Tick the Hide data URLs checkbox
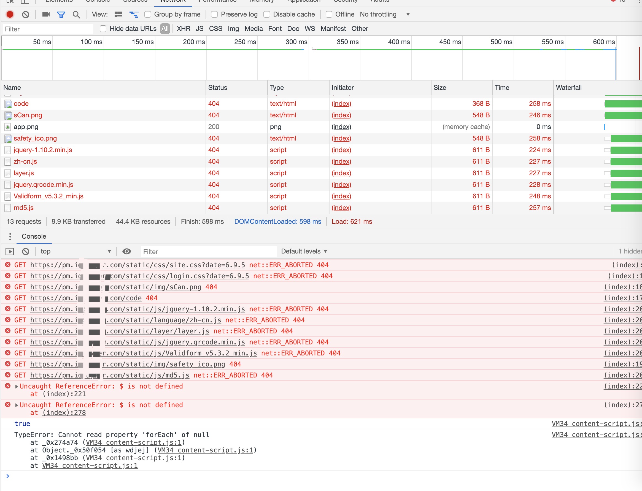 tap(103, 29)
